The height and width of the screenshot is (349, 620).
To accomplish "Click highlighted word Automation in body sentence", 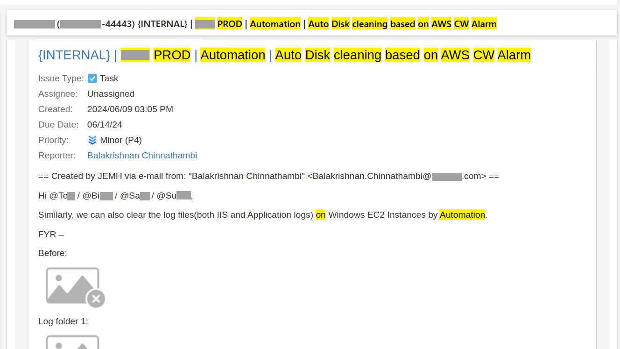I will [x=462, y=215].
